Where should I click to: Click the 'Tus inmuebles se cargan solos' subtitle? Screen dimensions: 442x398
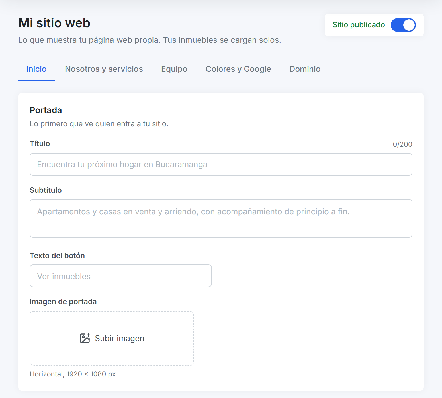222,40
